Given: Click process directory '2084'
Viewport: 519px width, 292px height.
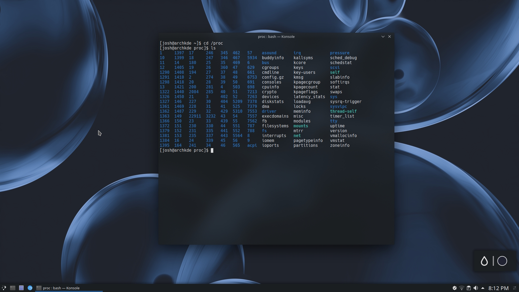Looking at the screenshot, I should [x=194, y=92].
